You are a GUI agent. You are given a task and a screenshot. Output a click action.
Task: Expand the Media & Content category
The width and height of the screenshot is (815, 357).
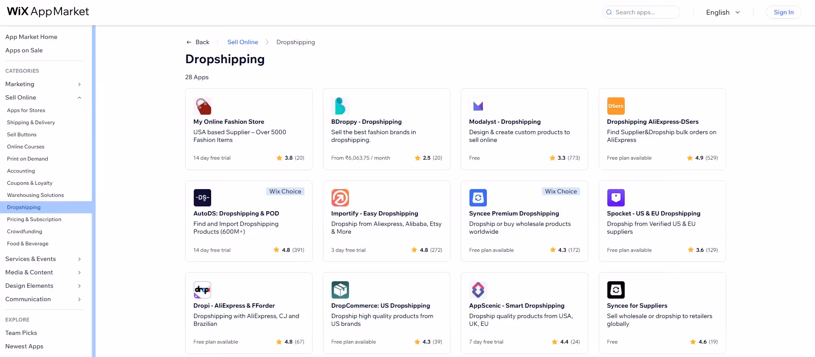(x=79, y=273)
